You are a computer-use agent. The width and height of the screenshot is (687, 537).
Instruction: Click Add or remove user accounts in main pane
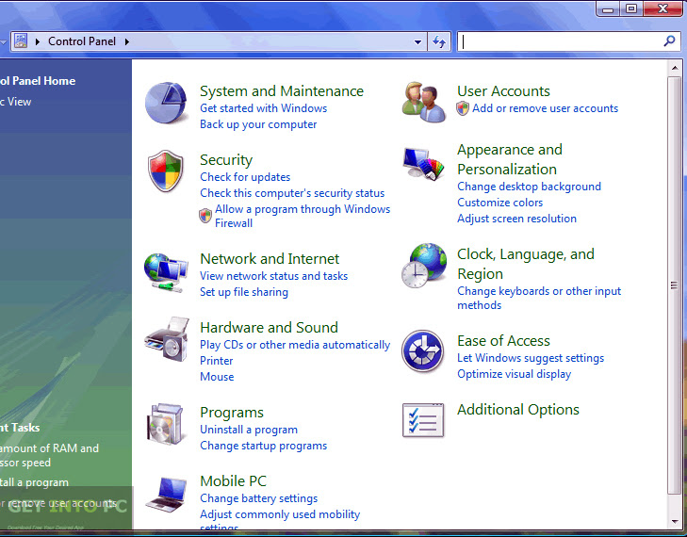coord(545,108)
